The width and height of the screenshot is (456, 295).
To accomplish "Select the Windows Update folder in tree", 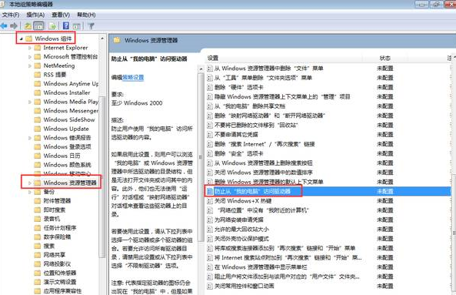I will (x=66, y=129).
